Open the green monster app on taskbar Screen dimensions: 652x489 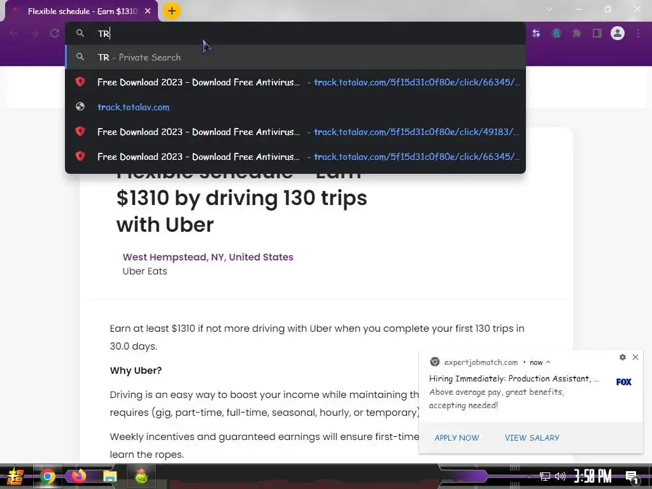pyautogui.click(x=141, y=476)
